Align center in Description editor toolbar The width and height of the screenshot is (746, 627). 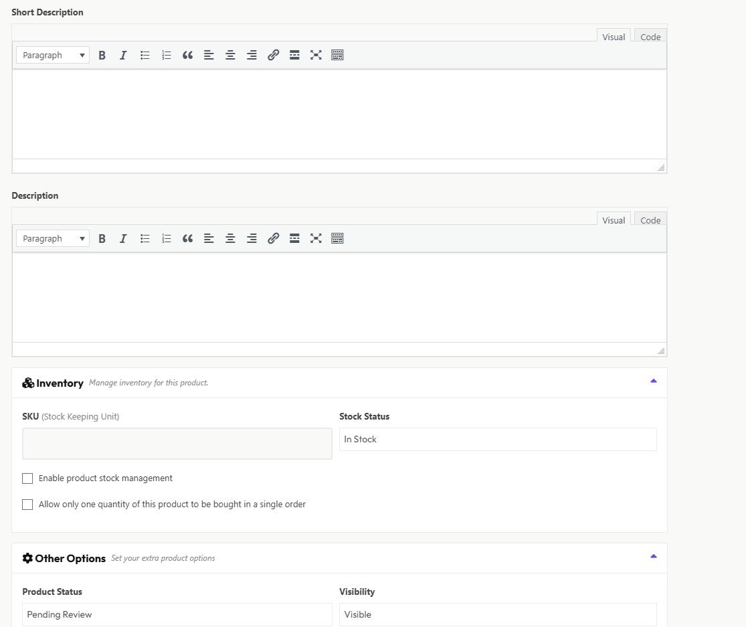pos(230,239)
